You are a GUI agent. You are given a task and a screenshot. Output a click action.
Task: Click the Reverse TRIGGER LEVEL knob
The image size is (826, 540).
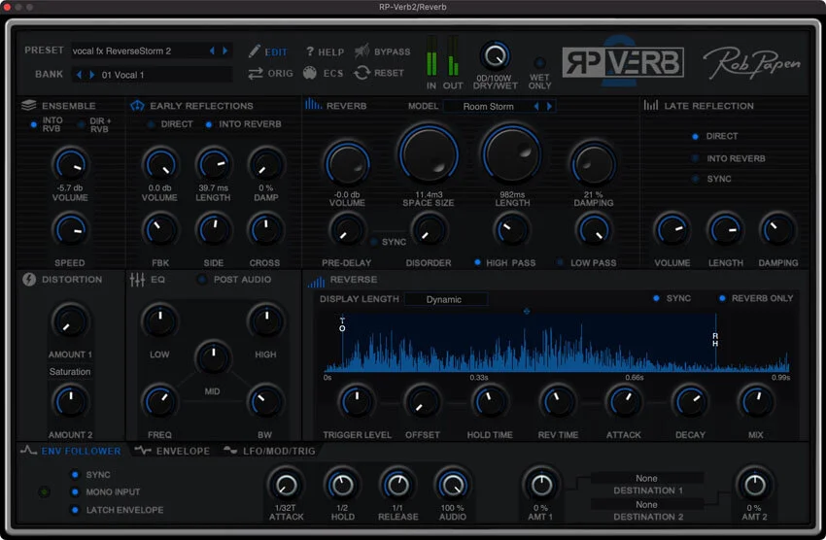point(357,401)
